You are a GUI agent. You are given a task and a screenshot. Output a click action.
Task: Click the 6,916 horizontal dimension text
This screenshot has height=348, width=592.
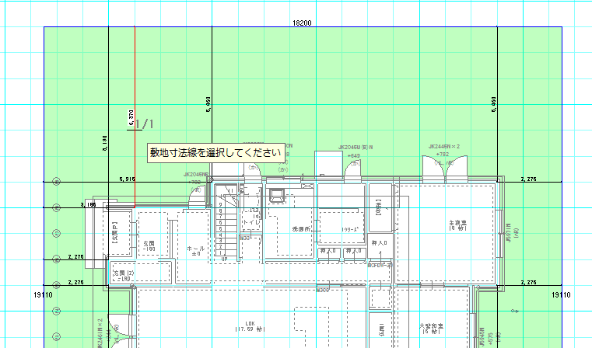tap(127, 179)
